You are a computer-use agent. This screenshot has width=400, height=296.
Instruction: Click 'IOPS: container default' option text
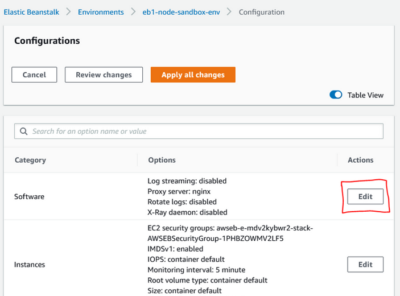(x=186, y=259)
